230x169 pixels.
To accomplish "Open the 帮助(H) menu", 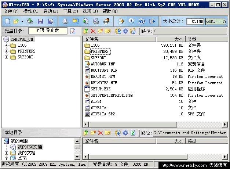I will [x=110, y=11].
